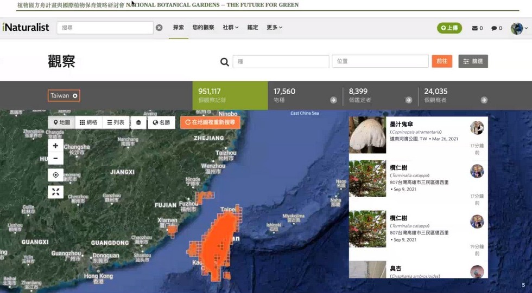
Task: Select the 951,117 observations tab
Action: click(x=230, y=95)
